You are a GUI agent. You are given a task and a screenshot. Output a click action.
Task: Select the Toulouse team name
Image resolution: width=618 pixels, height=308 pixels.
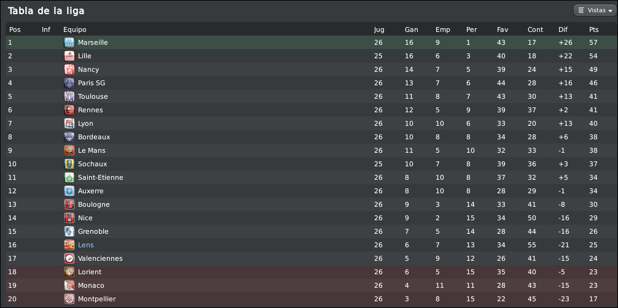[93, 96]
